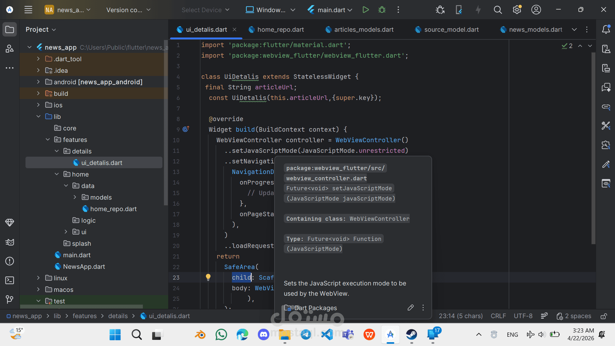615x346 pixels.
Task: Click the override gutter marker on line 9
Action: click(x=186, y=129)
